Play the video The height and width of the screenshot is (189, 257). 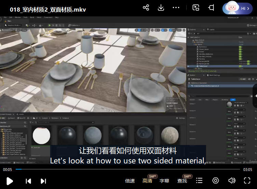coord(10,181)
